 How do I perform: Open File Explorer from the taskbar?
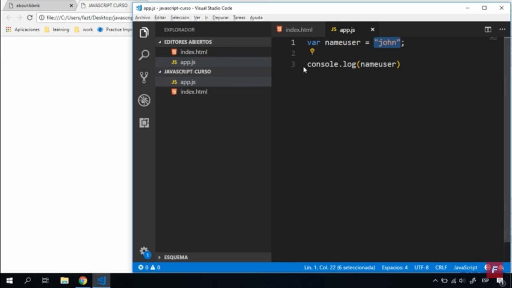(64, 280)
